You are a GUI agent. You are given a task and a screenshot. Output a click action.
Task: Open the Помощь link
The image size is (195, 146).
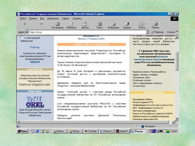[x=35, y=47]
